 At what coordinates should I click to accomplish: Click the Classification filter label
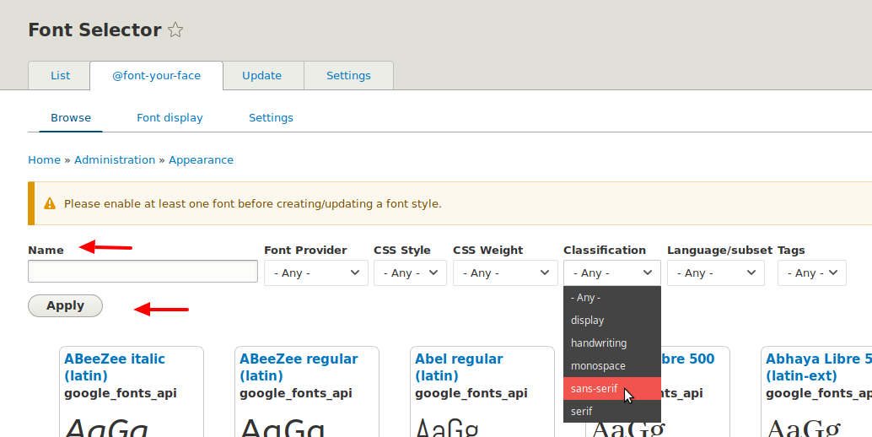pos(605,251)
